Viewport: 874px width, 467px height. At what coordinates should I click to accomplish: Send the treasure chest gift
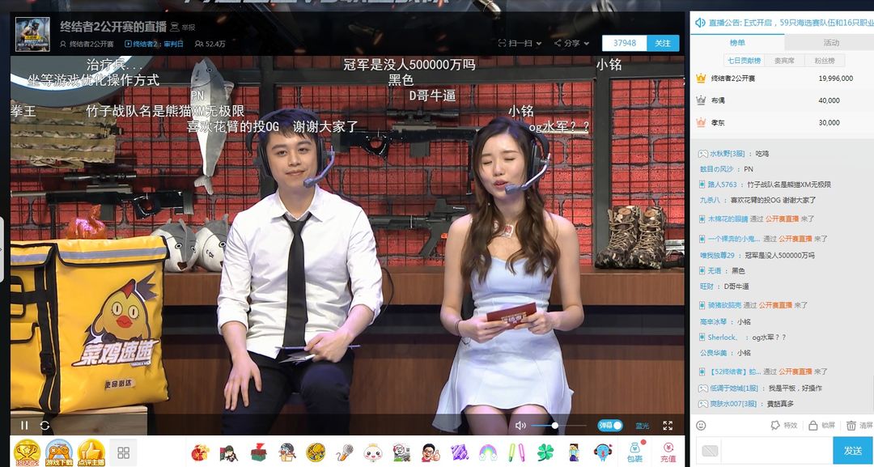point(258,452)
